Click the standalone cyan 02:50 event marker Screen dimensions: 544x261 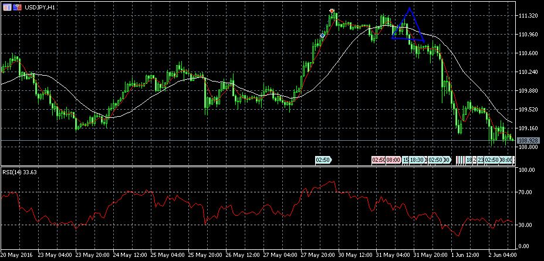323,160
